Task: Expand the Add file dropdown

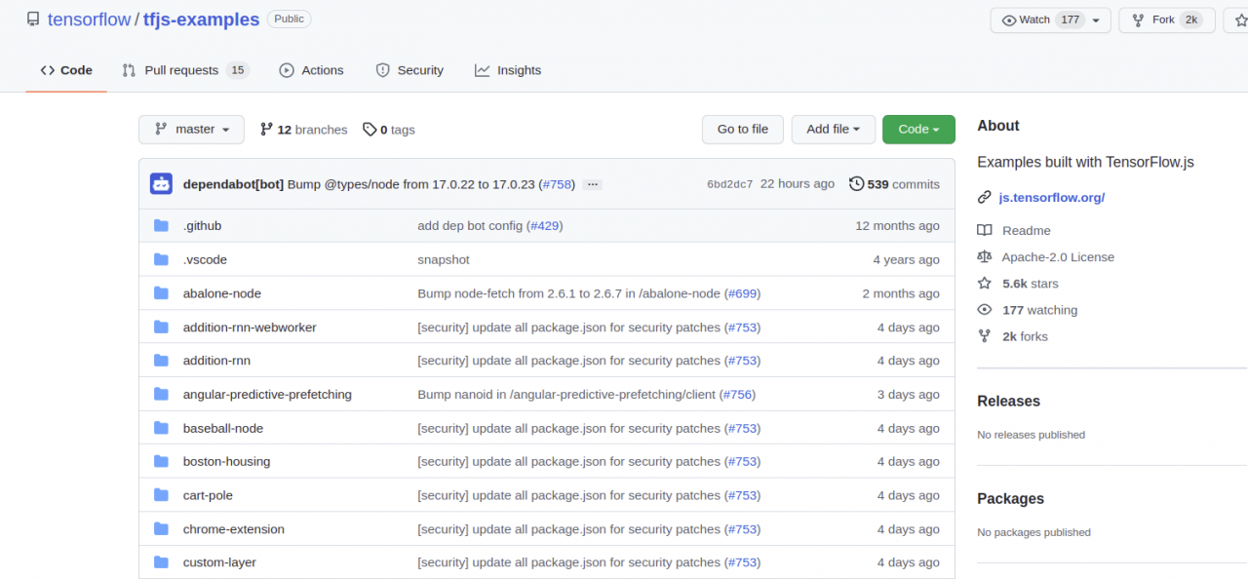Action: (833, 129)
